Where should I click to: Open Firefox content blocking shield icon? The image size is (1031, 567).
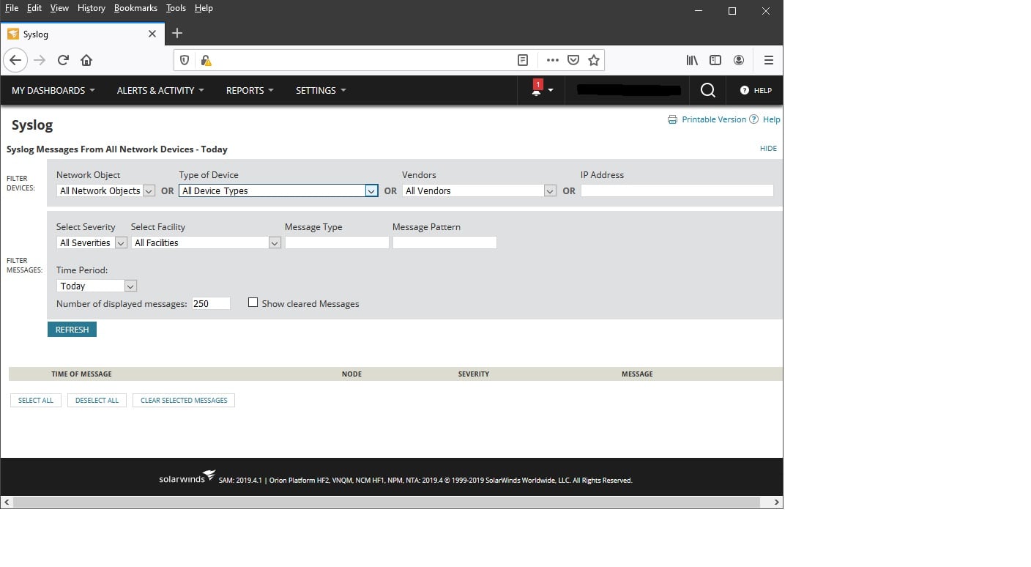(x=184, y=60)
